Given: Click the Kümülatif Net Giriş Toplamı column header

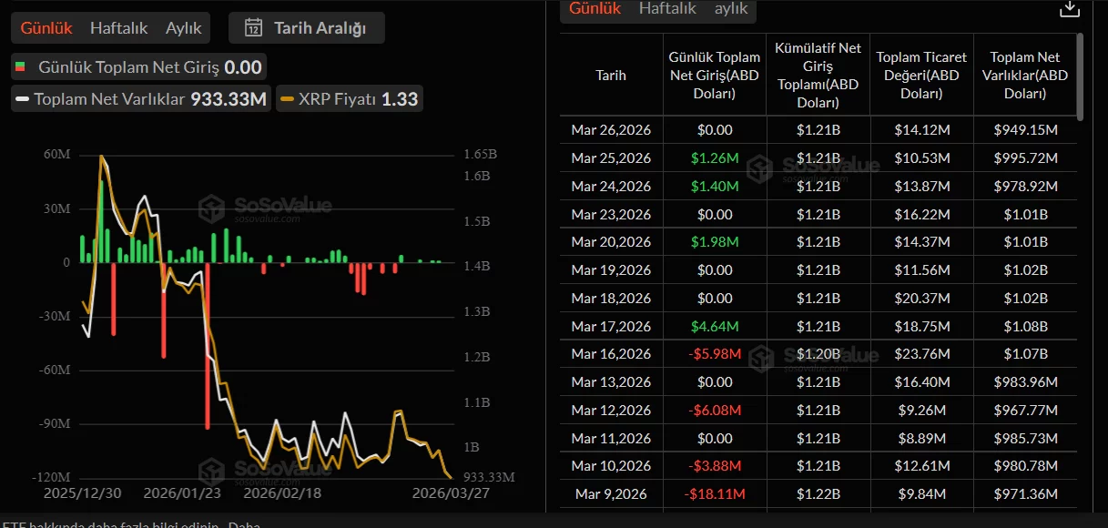Looking at the screenshot, I should click(x=818, y=76).
